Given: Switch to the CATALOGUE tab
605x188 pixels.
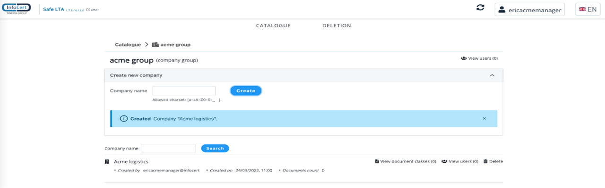Looking at the screenshot, I should (x=273, y=25).
